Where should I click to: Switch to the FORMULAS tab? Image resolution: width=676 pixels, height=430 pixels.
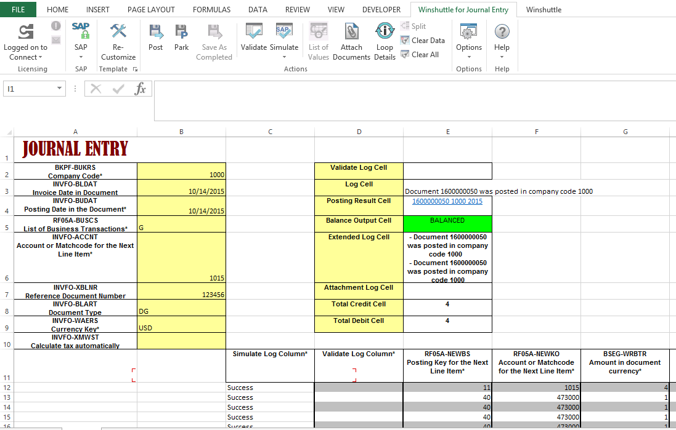(x=212, y=9)
